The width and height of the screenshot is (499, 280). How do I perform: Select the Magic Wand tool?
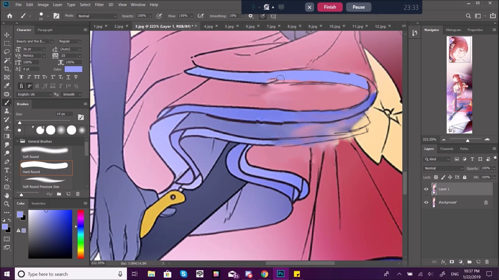tap(7, 61)
